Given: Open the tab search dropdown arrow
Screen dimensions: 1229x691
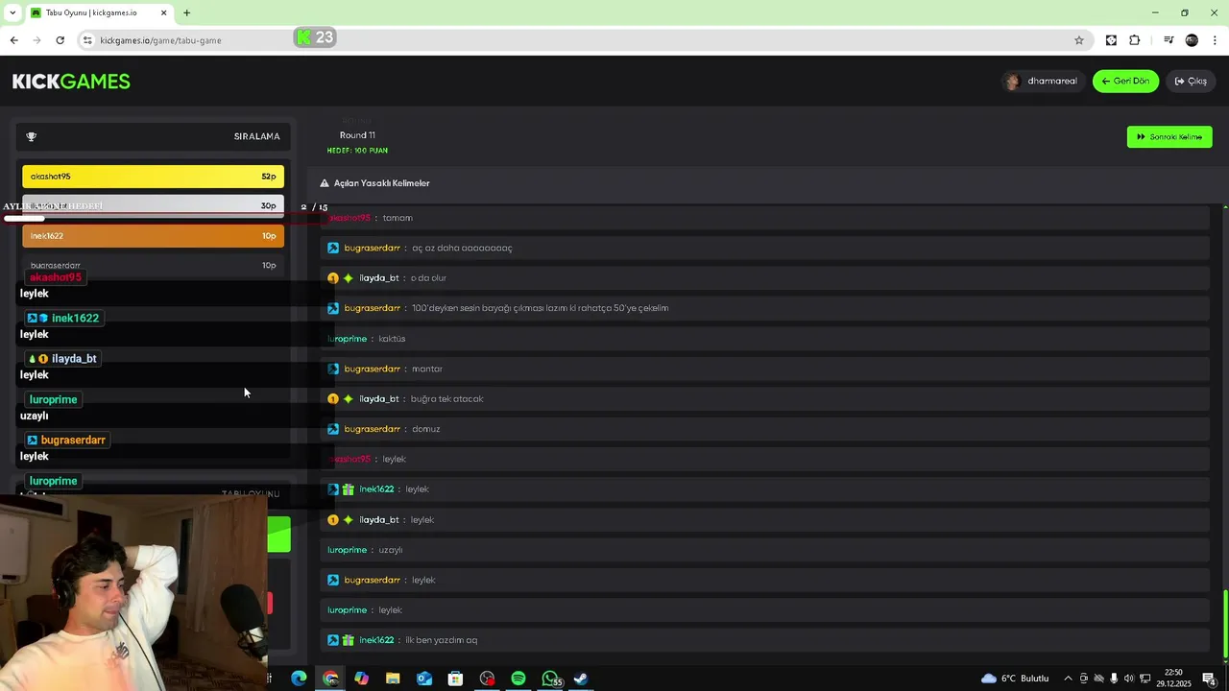Looking at the screenshot, I should 12,12.
